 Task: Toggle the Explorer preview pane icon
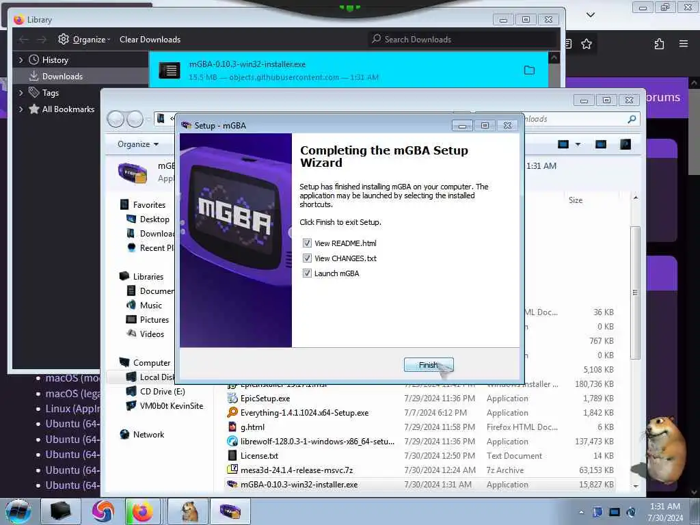pyautogui.click(x=601, y=144)
